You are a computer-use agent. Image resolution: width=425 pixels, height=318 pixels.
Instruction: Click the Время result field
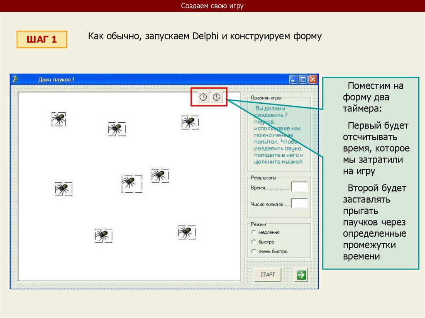(299, 187)
